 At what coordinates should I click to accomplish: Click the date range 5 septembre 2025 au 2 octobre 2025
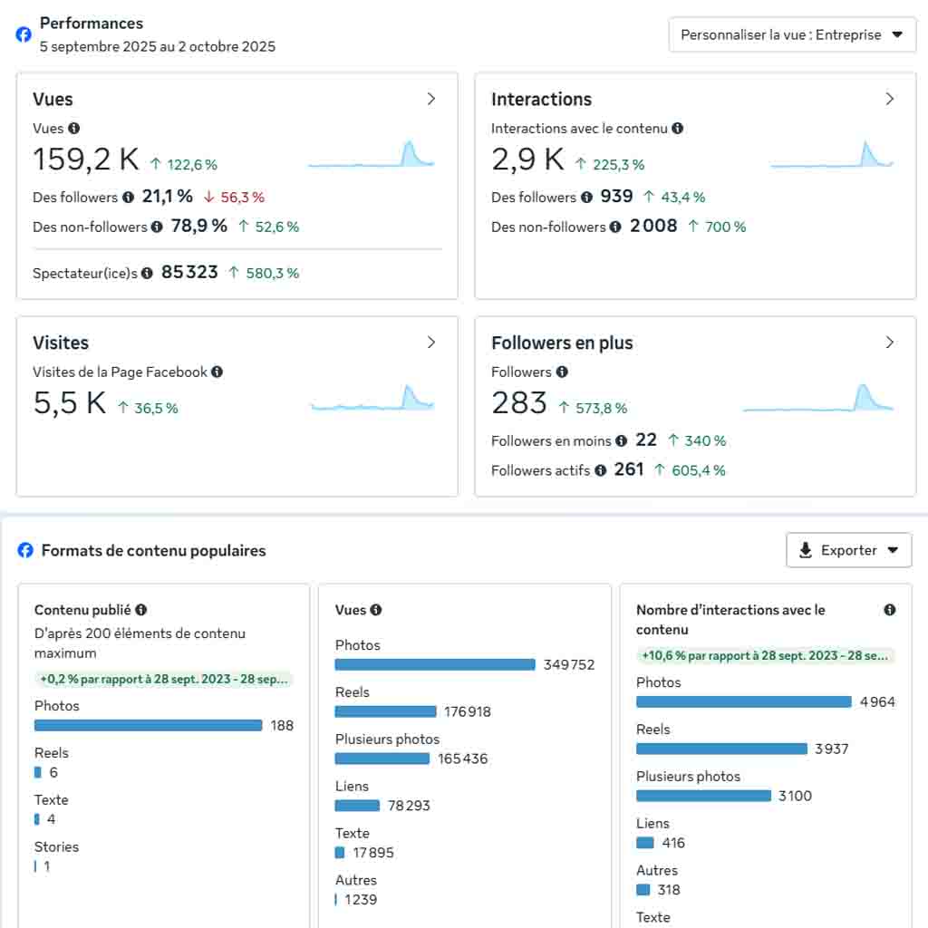point(158,46)
